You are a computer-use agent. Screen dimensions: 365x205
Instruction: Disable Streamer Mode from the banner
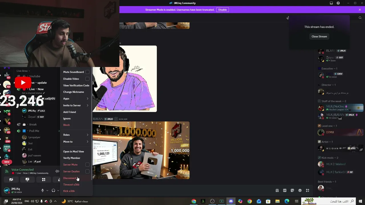click(223, 10)
